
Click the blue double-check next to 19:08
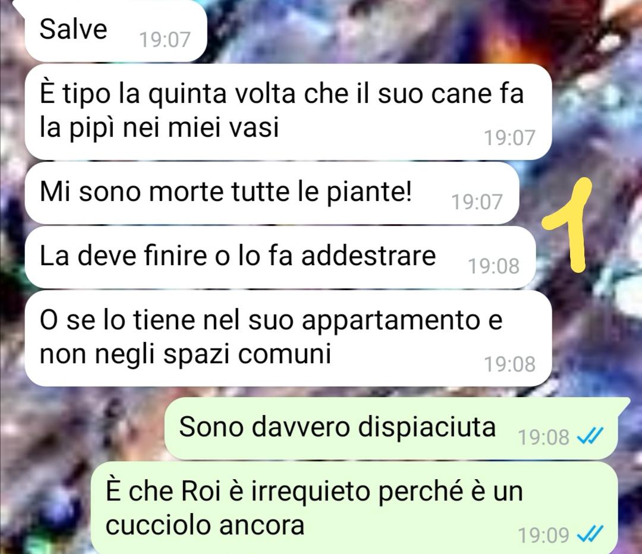tap(590, 436)
